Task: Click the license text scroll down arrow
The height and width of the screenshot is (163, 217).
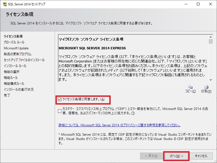Action: 211,80
